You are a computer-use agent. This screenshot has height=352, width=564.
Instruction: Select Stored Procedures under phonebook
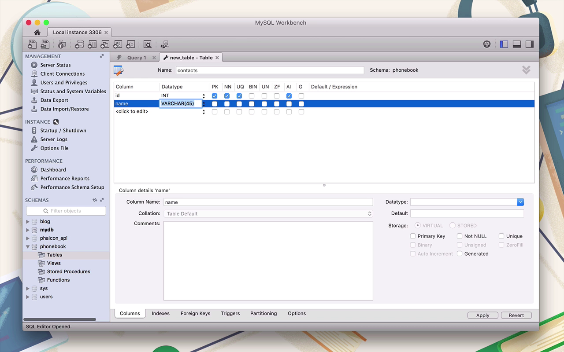point(68,271)
